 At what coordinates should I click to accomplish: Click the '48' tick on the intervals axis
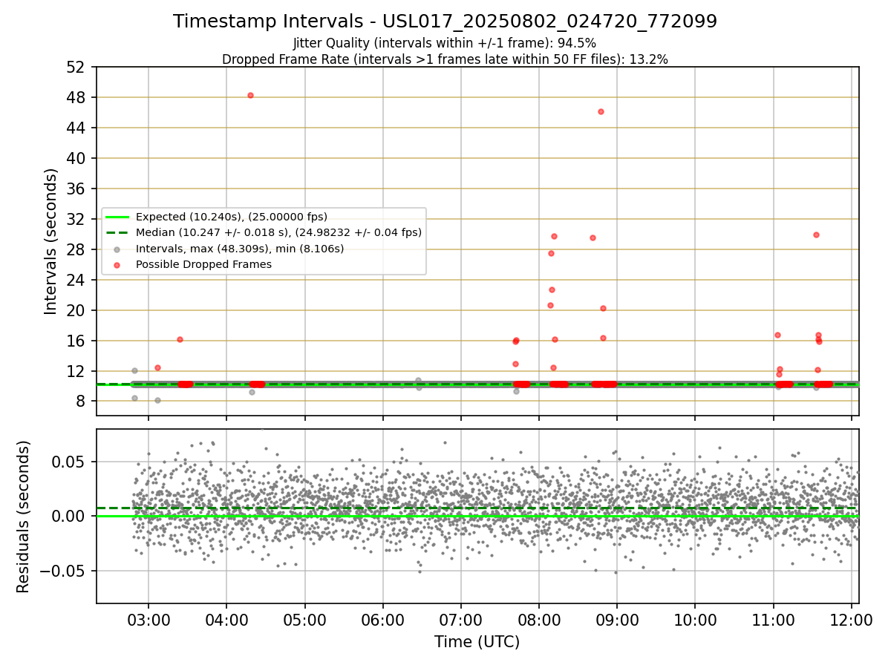coord(77,98)
